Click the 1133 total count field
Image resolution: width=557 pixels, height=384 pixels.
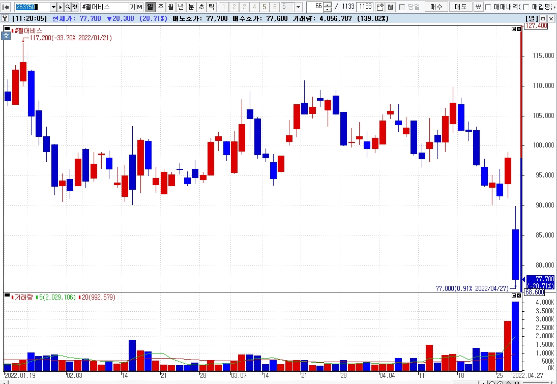pos(364,7)
